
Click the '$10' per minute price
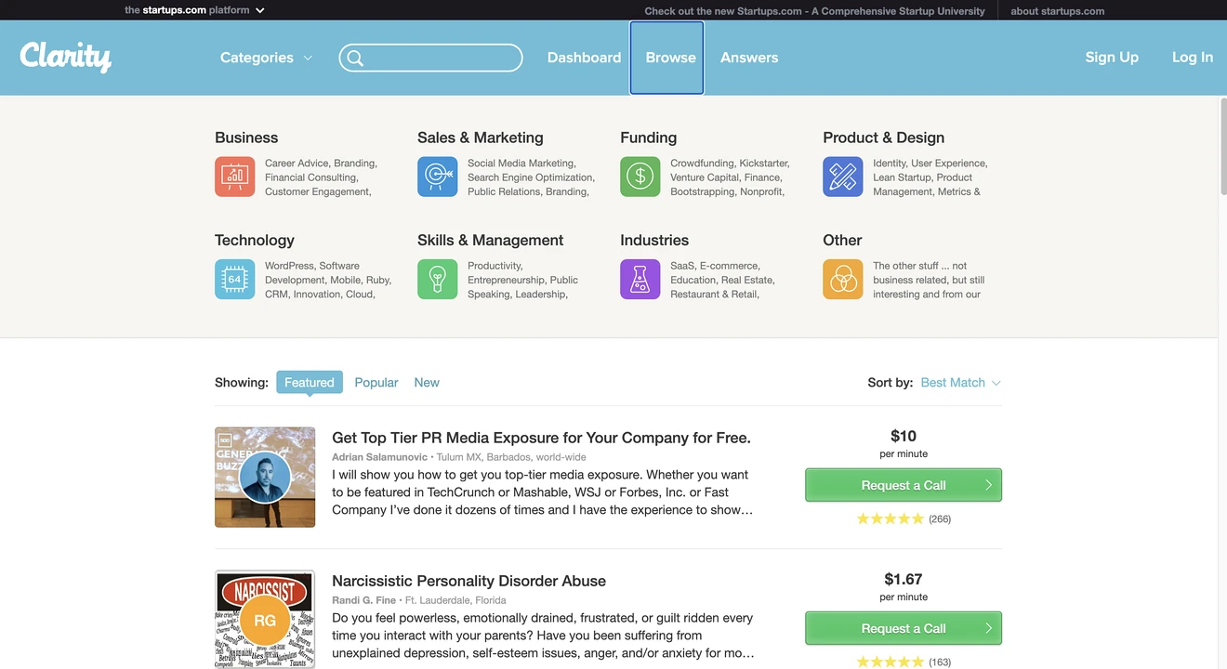tap(904, 436)
